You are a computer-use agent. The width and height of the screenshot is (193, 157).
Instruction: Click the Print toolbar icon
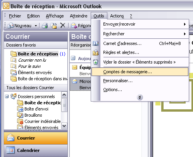(45, 26)
